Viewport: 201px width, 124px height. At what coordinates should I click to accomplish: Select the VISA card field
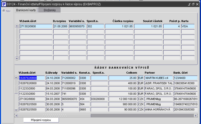point(188,26)
